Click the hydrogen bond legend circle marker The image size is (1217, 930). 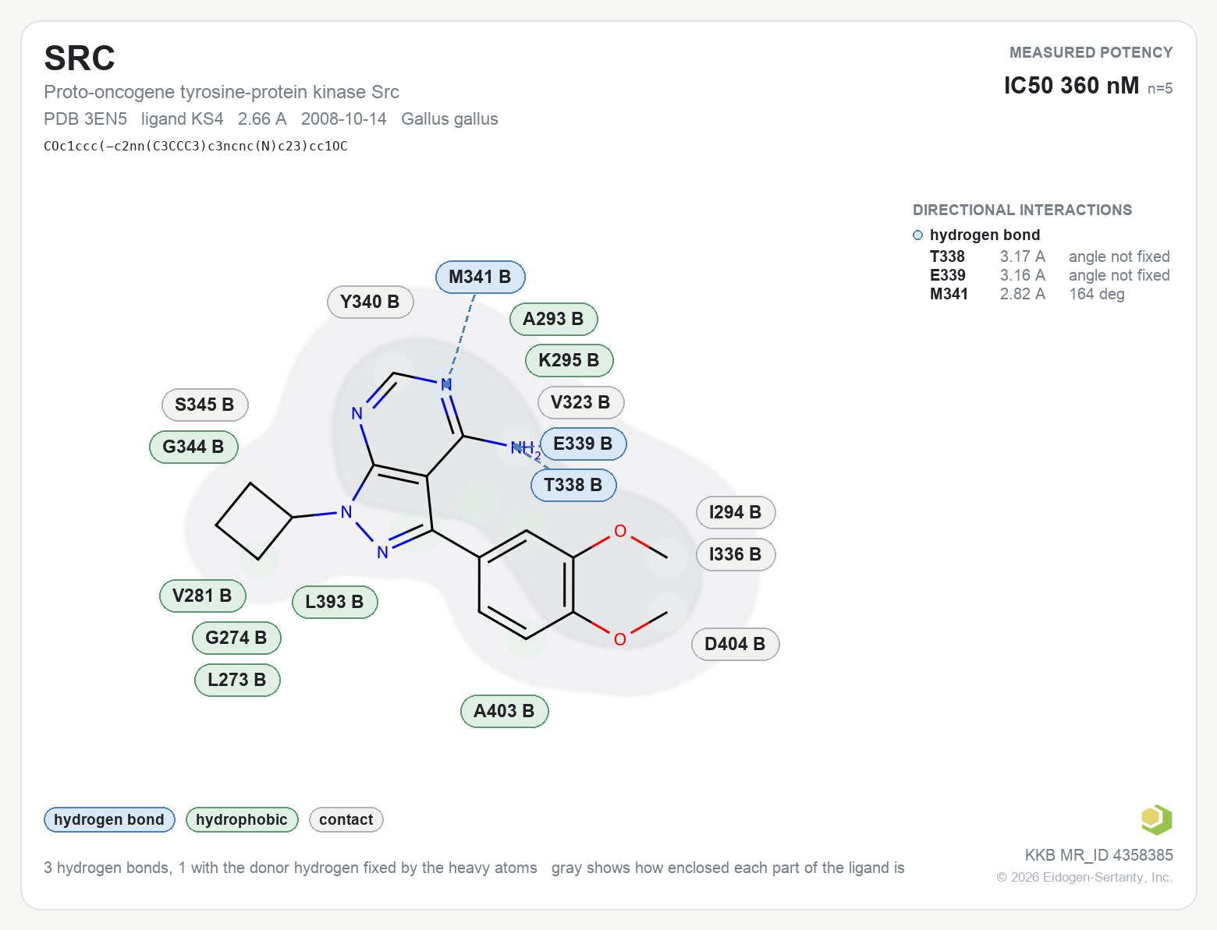pos(917,235)
